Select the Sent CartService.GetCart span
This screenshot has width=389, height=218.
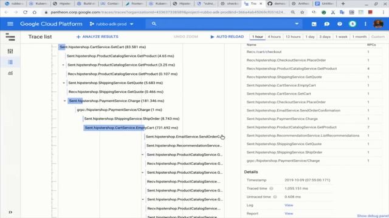[x=103, y=47]
